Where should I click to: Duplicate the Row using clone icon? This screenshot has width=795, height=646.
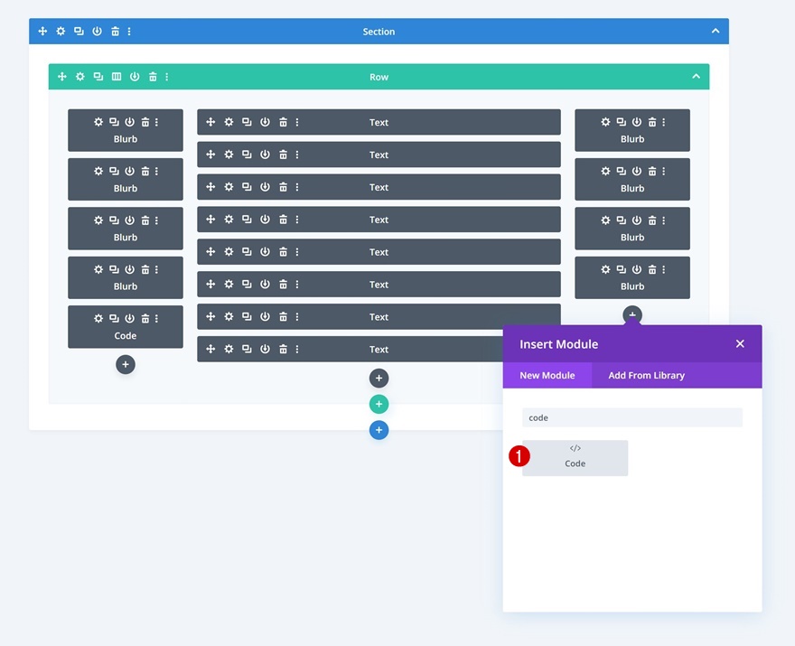click(98, 77)
